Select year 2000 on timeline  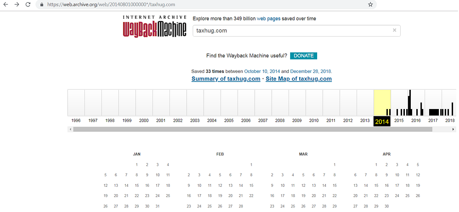pos(144,120)
